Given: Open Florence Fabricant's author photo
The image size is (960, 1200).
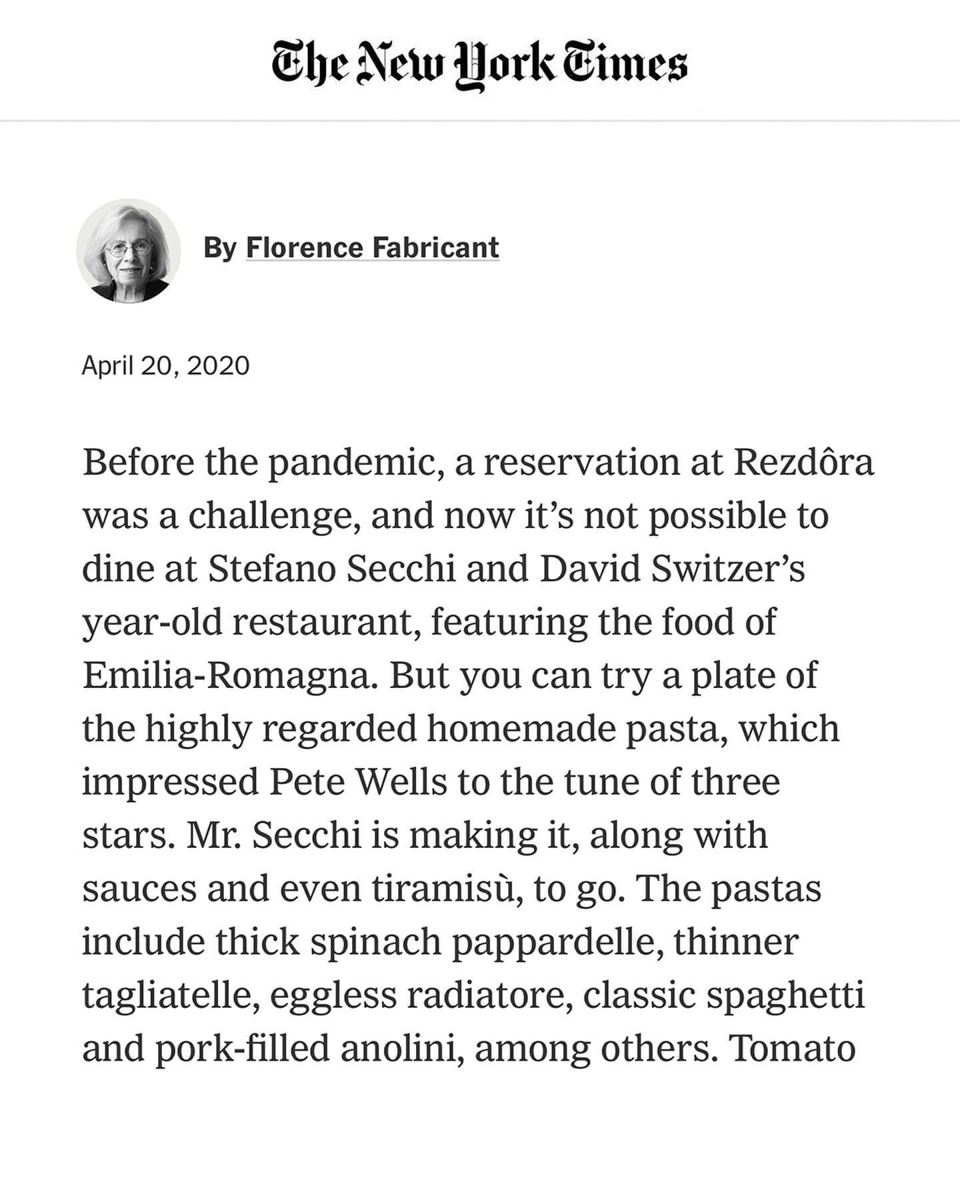Looking at the screenshot, I should point(128,251).
